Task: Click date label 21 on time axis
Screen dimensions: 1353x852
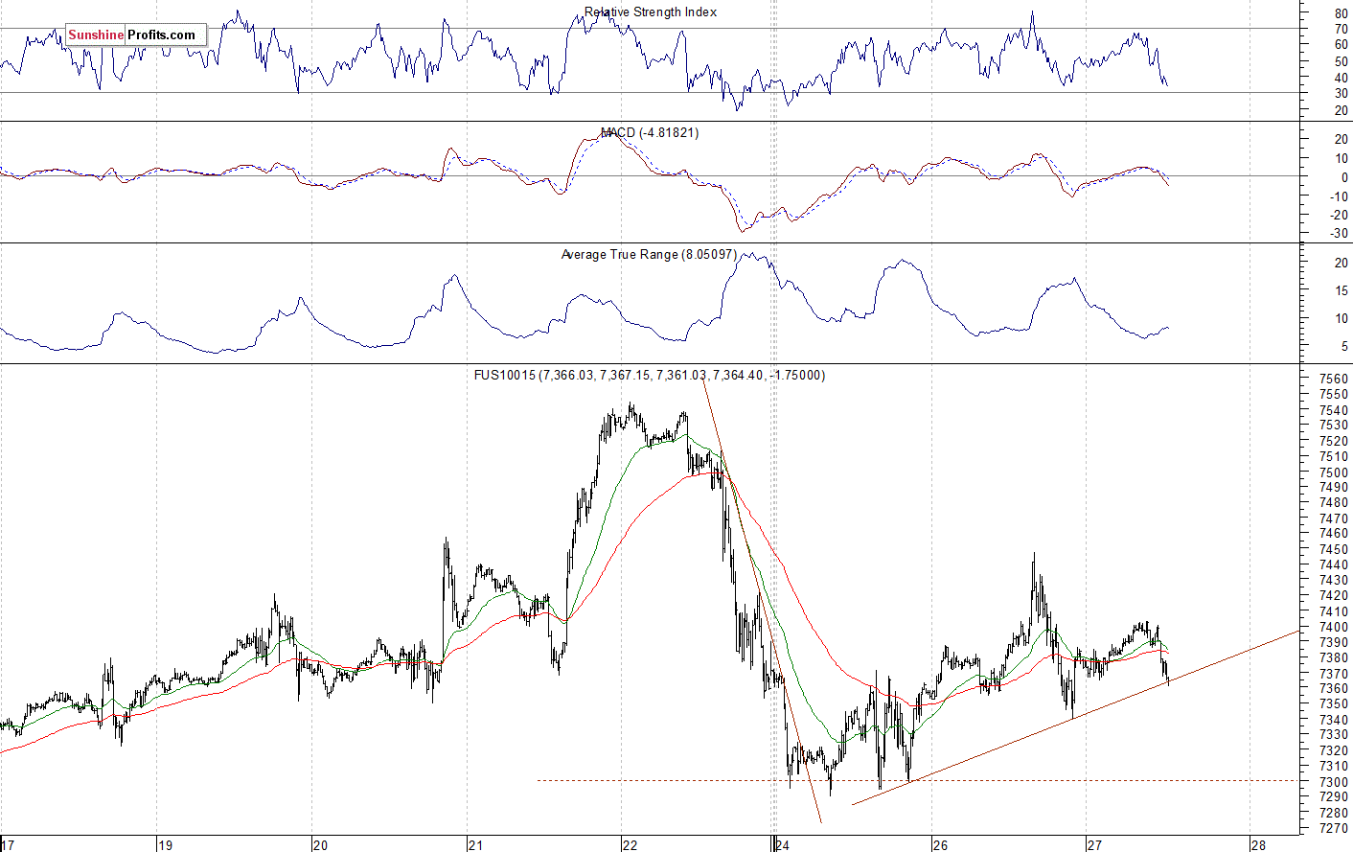Action: 475,845
